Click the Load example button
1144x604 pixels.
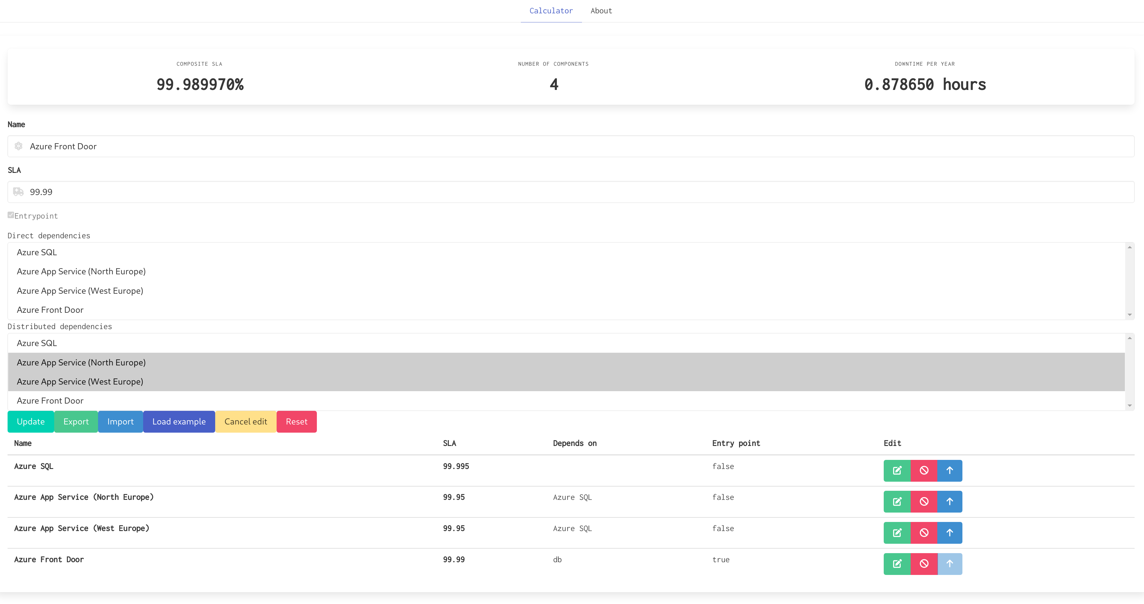(179, 421)
